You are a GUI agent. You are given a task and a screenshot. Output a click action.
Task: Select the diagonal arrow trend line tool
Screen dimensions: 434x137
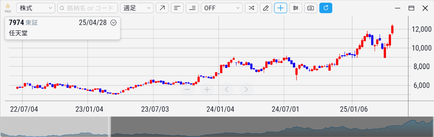(162, 8)
